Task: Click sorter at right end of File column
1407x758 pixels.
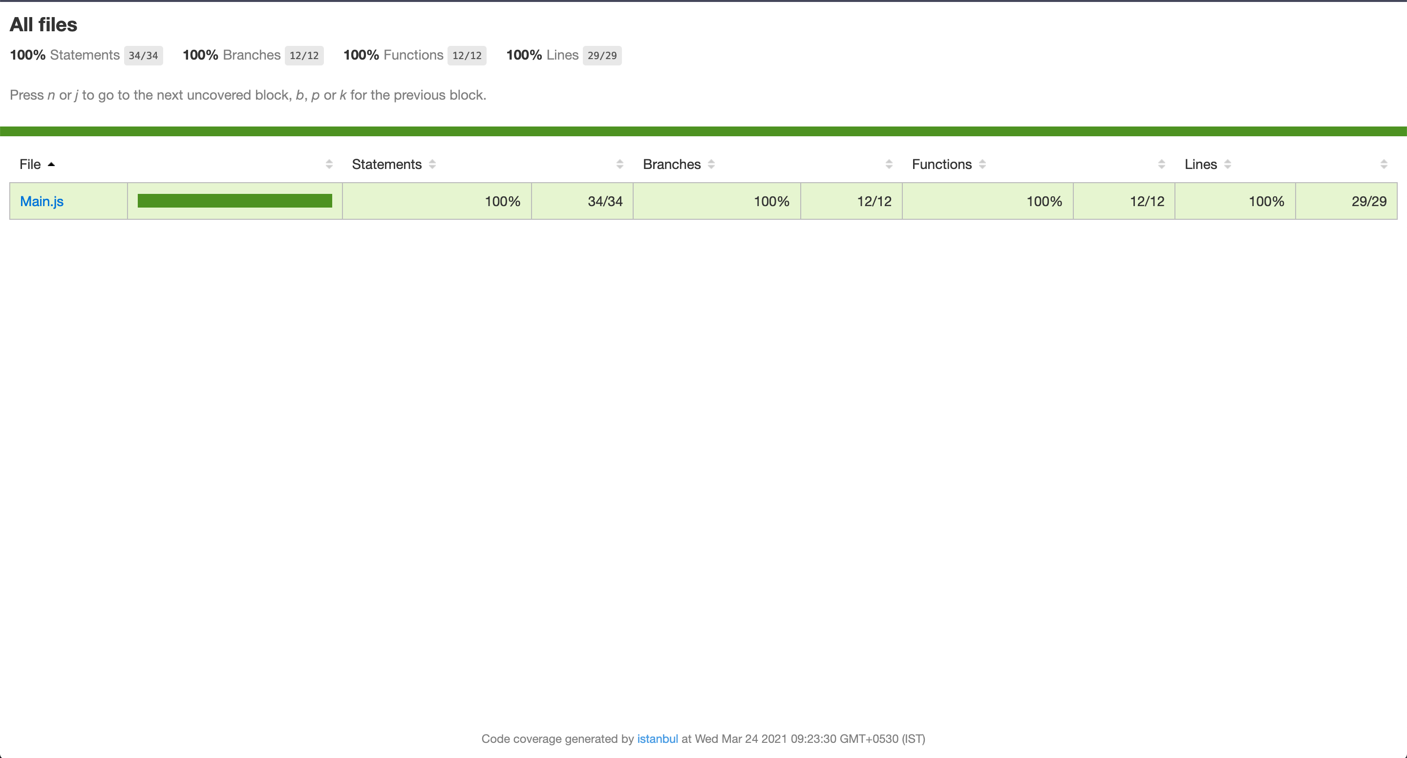Action: coord(329,165)
